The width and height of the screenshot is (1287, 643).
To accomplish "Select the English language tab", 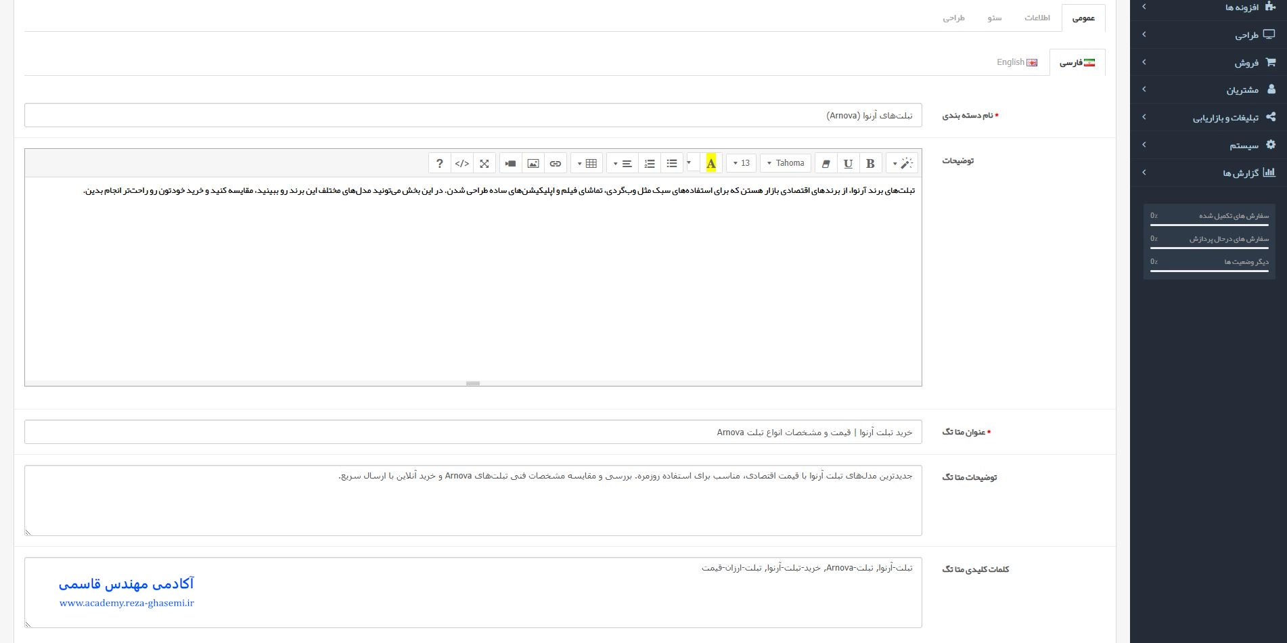I will pyautogui.click(x=1017, y=62).
